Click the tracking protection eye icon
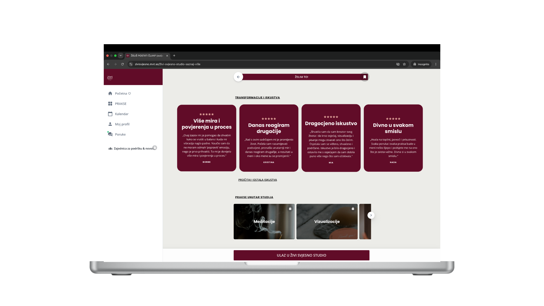Image resolution: width=544 pixels, height=306 pixels. pos(398,64)
